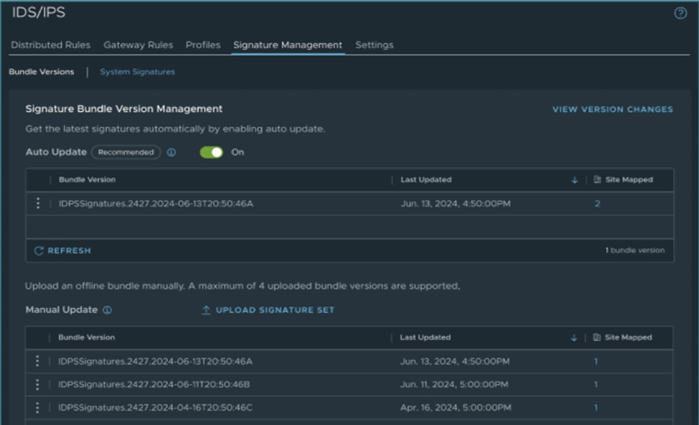Click the Site Mapped column icon in the manual update table

[597, 338]
